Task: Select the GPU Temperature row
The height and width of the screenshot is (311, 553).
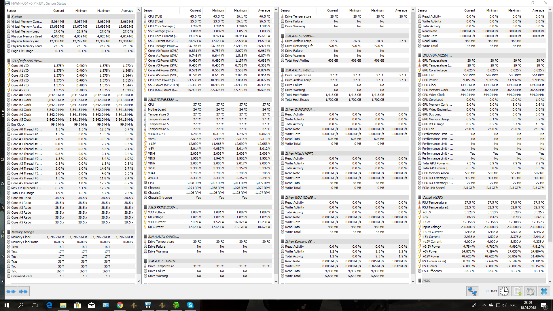Action: tap(434, 60)
